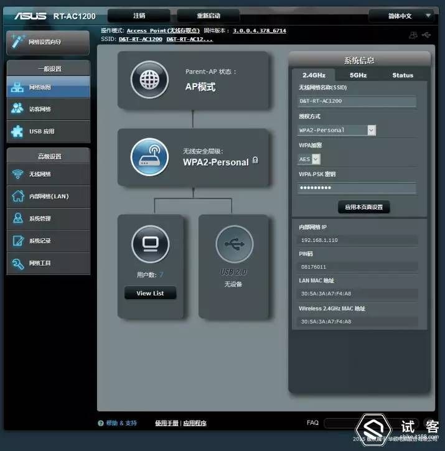This screenshot has width=445, height=451.
Task: Open LAN (内部网络) house icon
Action: [17, 196]
